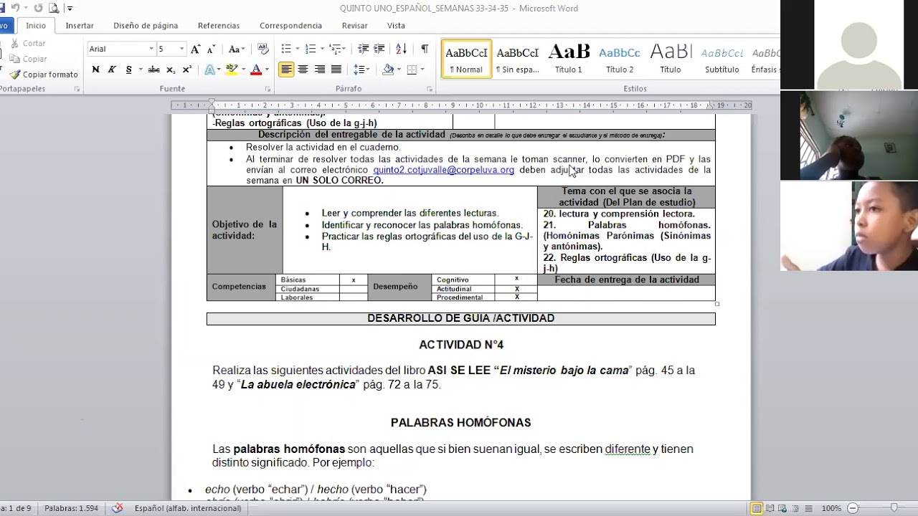This screenshot has height=516, width=918.
Task: Select align left paragraph button
Action: coord(286,70)
